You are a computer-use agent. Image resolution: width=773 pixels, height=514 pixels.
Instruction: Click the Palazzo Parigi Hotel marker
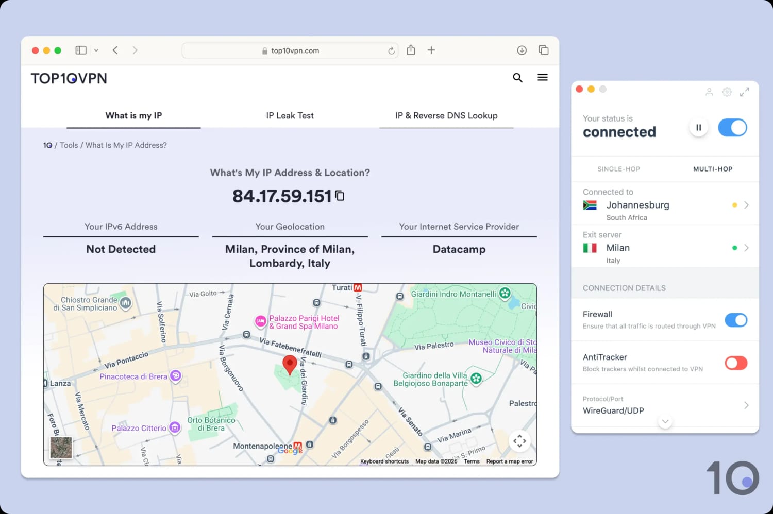click(x=261, y=321)
